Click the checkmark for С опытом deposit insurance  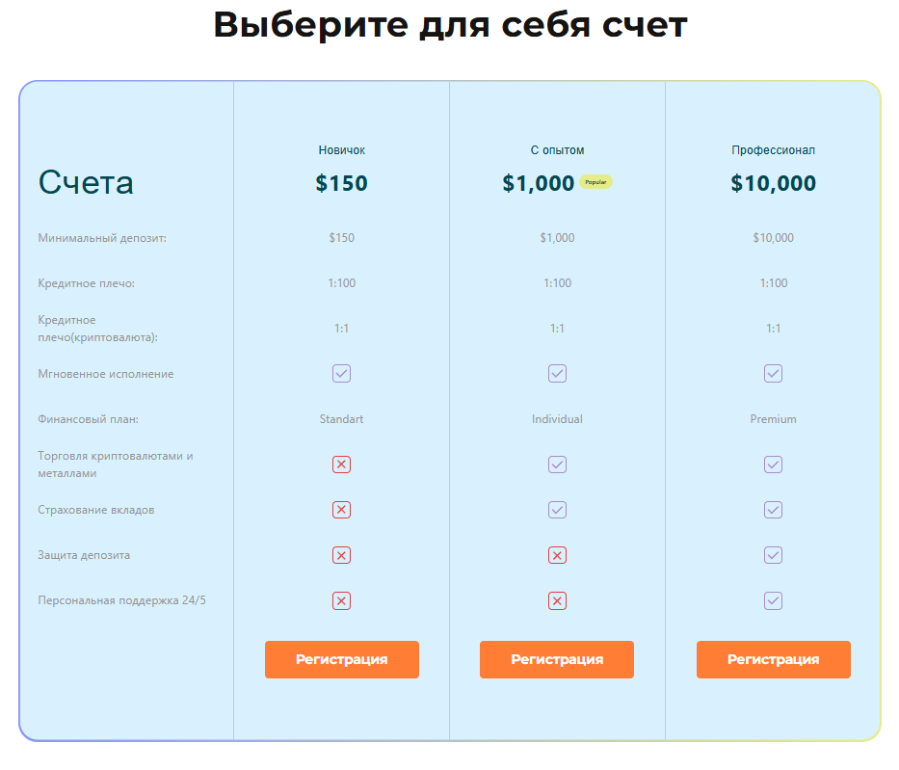click(x=557, y=510)
